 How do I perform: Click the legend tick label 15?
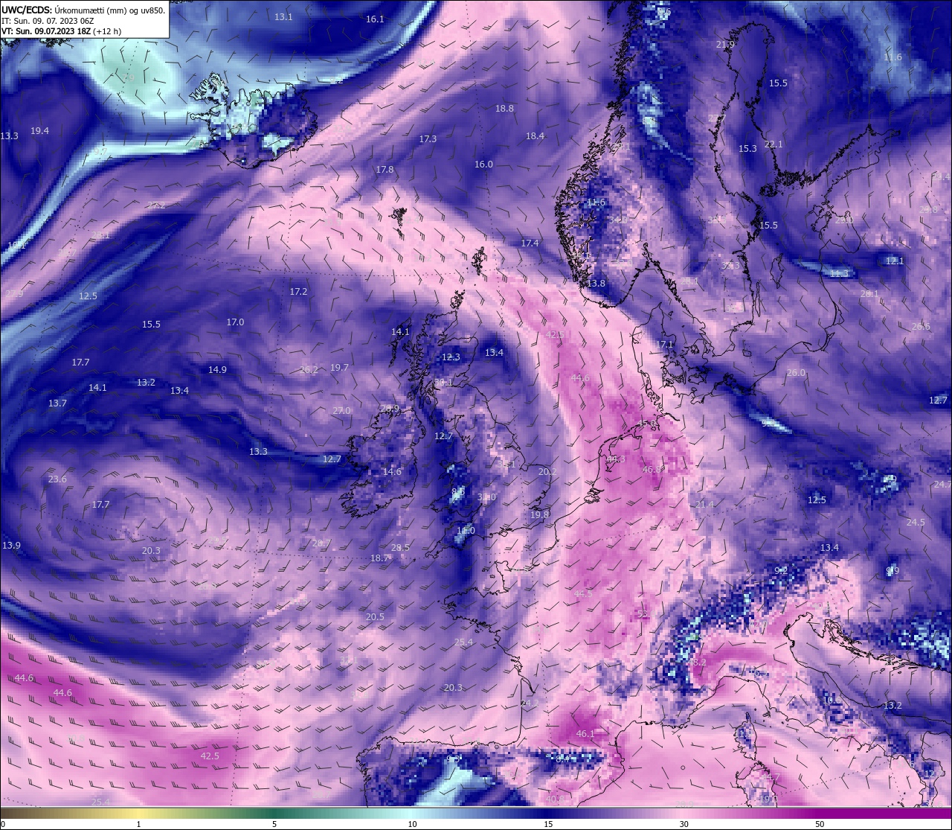(x=548, y=824)
